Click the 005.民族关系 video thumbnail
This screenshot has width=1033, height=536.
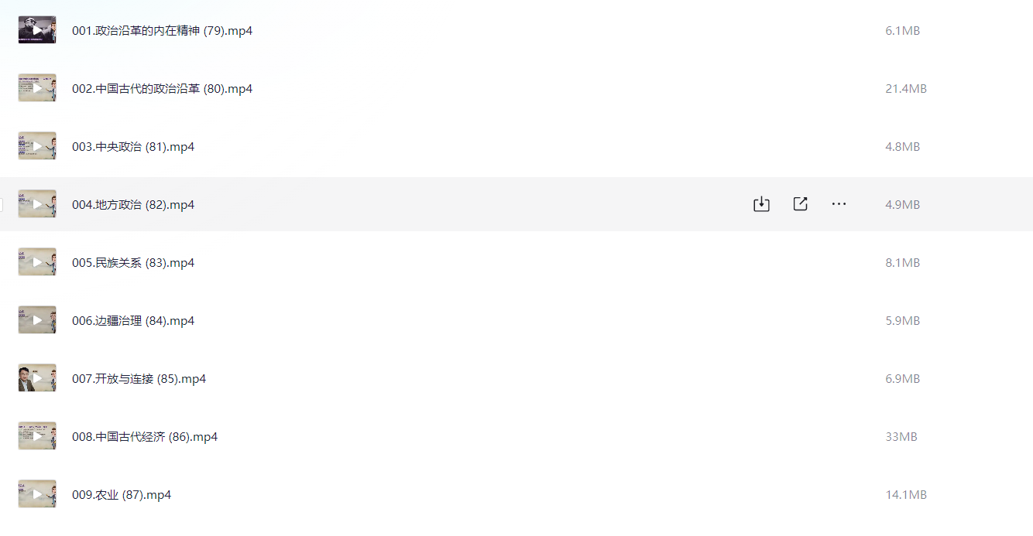point(37,262)
